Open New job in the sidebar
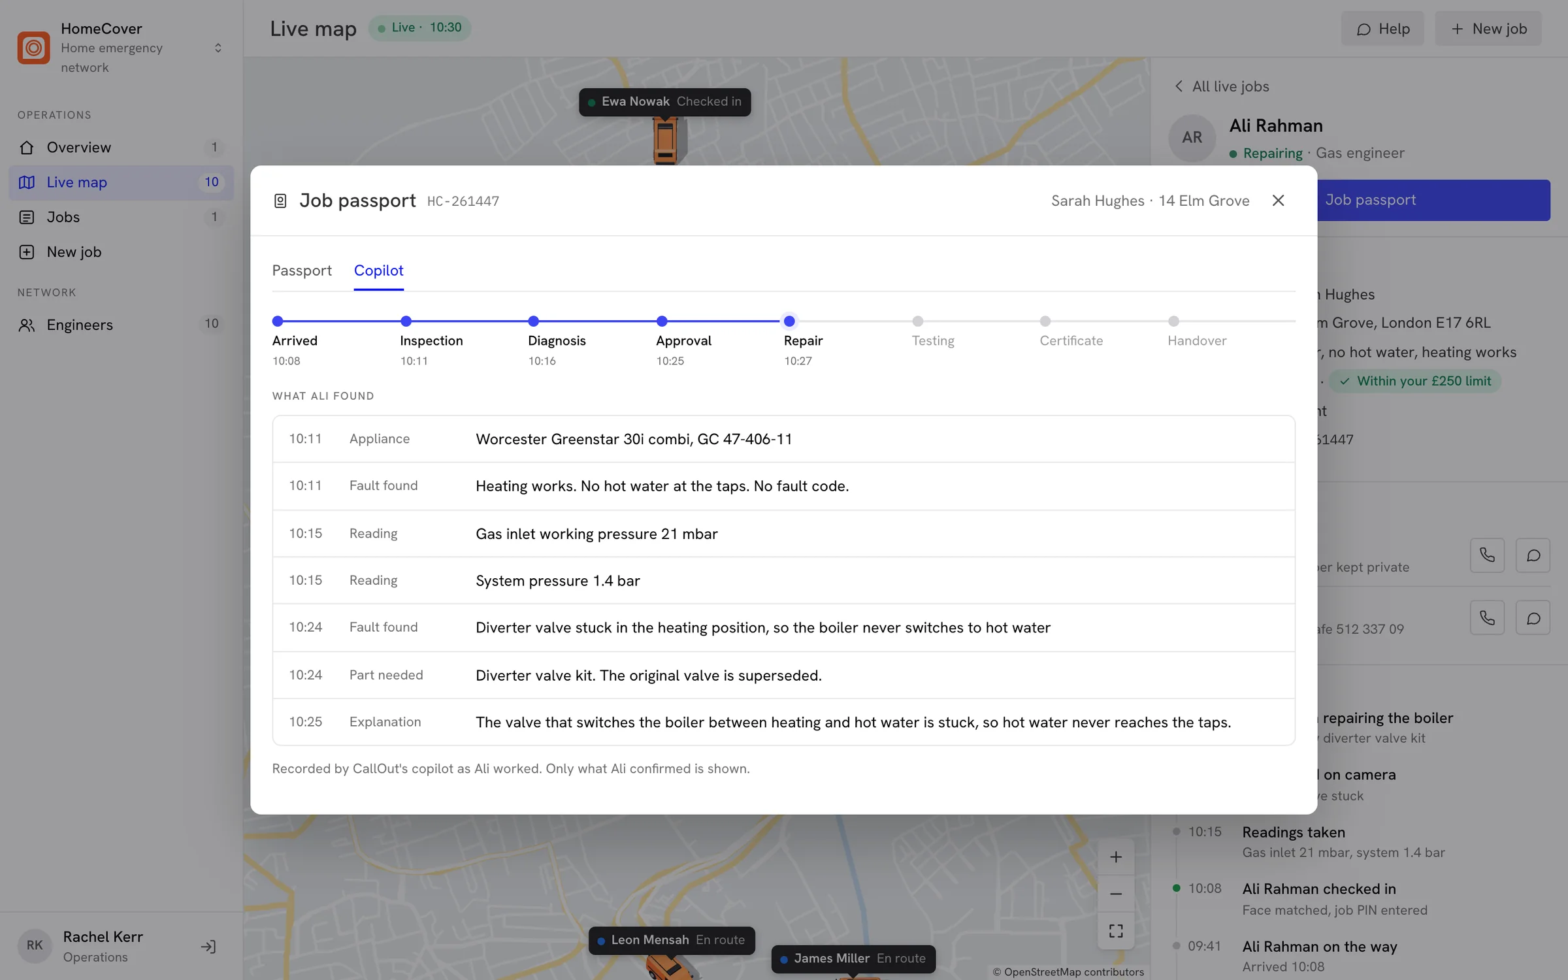This screenshot has width=1568, height=980. coord(121,252)
